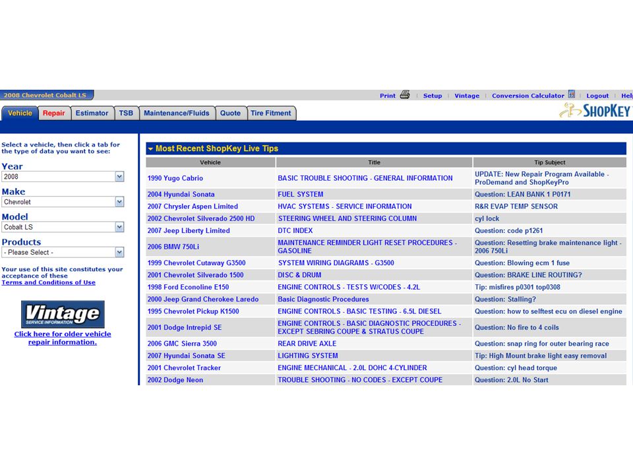Open the FUEL SYSTEM title link
The image size is (633, 475).
301,194
